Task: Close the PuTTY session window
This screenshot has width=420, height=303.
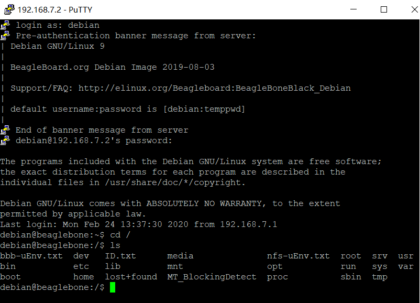Action: click(x=408, y=9)
